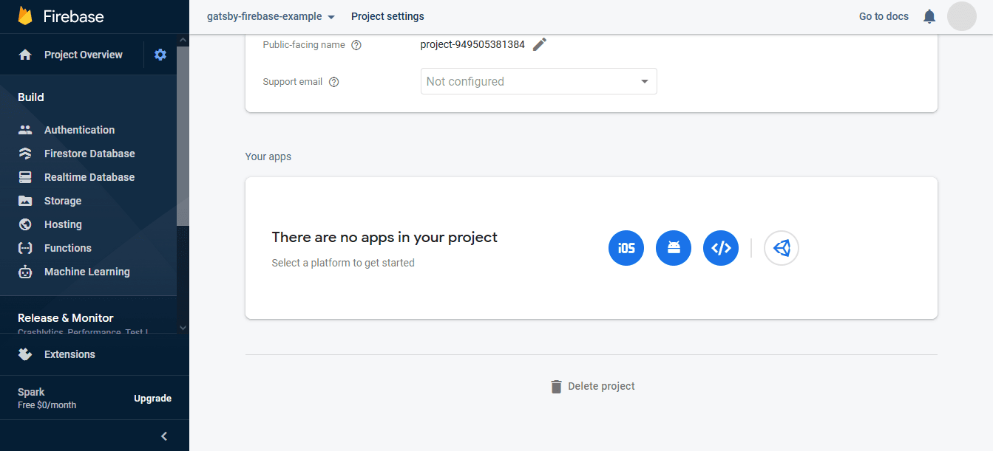This screenshot has width=993, height=451.
Task: Click the Firestore Database icon
Action: 25,154
